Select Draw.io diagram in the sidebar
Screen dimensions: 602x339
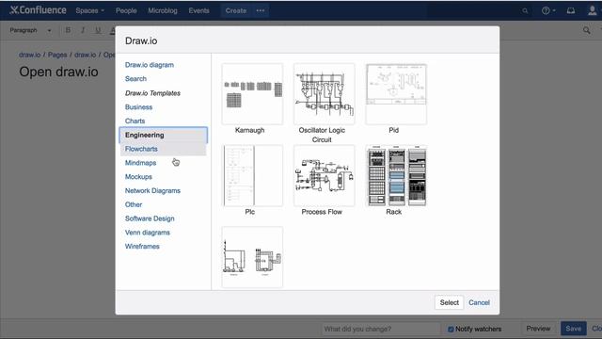tap(150, 65)
